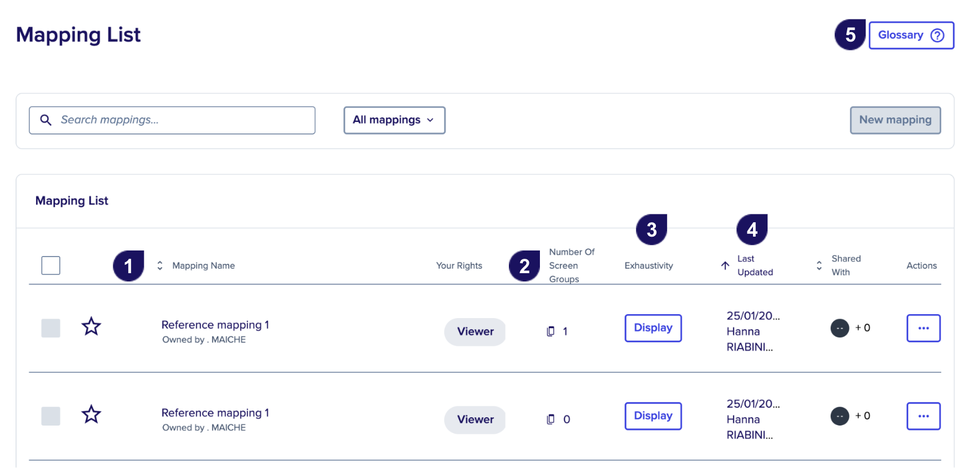
Task: Open actions menu for second mapping row
Action: [x=923, y=416]
